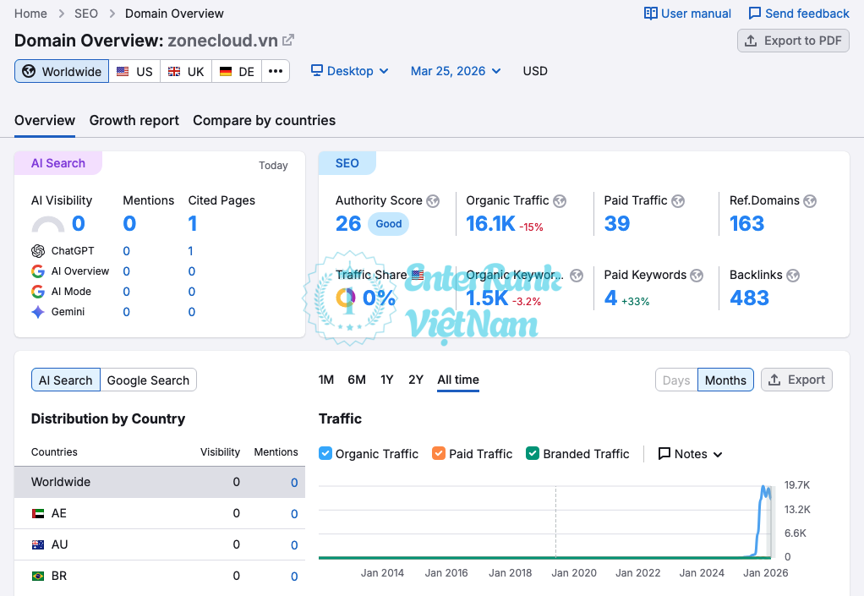Uncheck the Paid Traffic checkbox
The width and height of the screenshot is (864, 596).
(x=438, y=453)
